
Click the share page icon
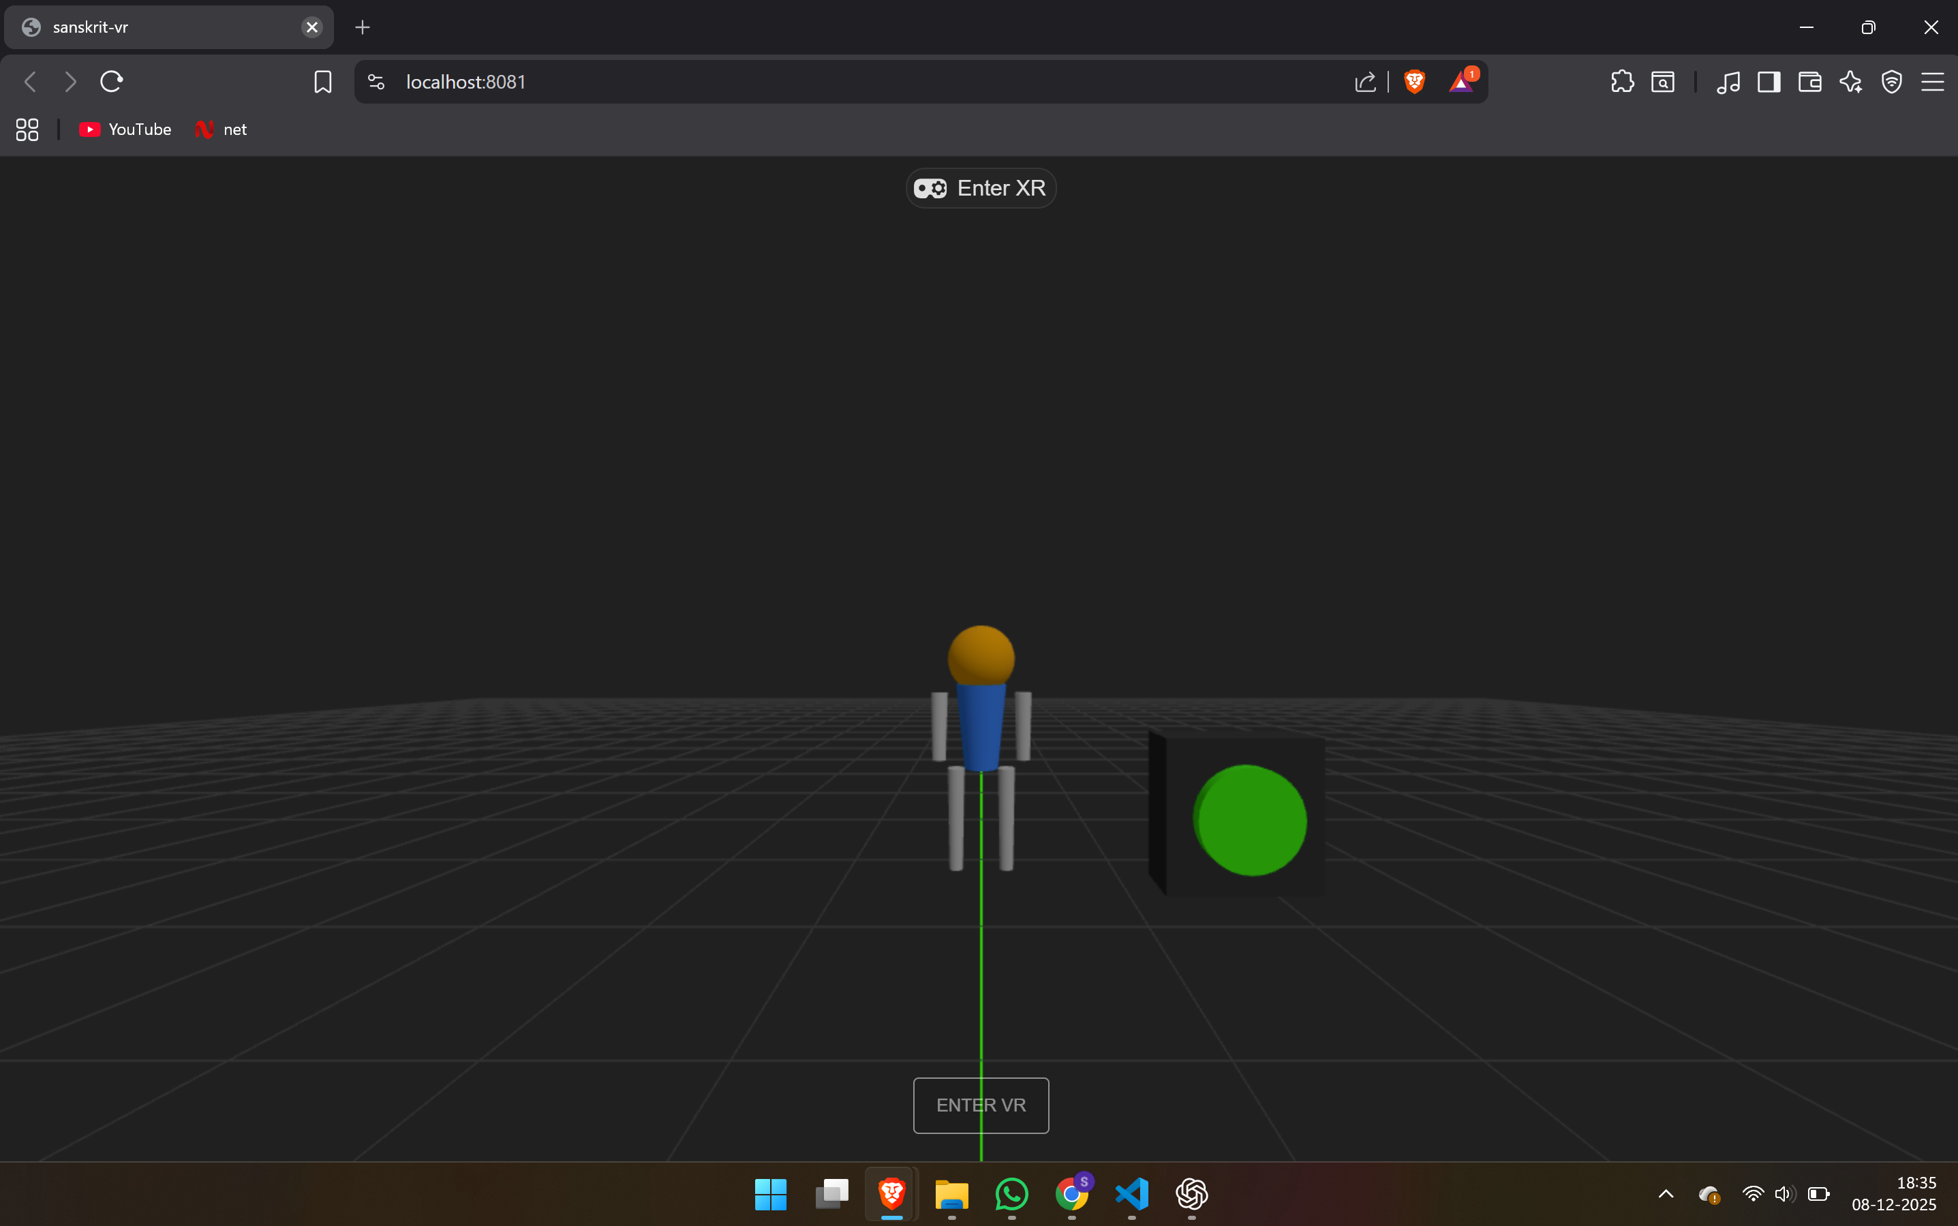[1365, 82]
